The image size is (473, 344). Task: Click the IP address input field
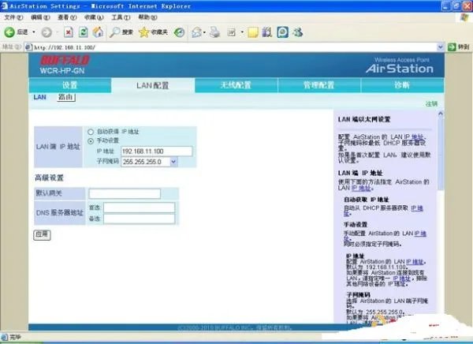(x=157, y=151)
